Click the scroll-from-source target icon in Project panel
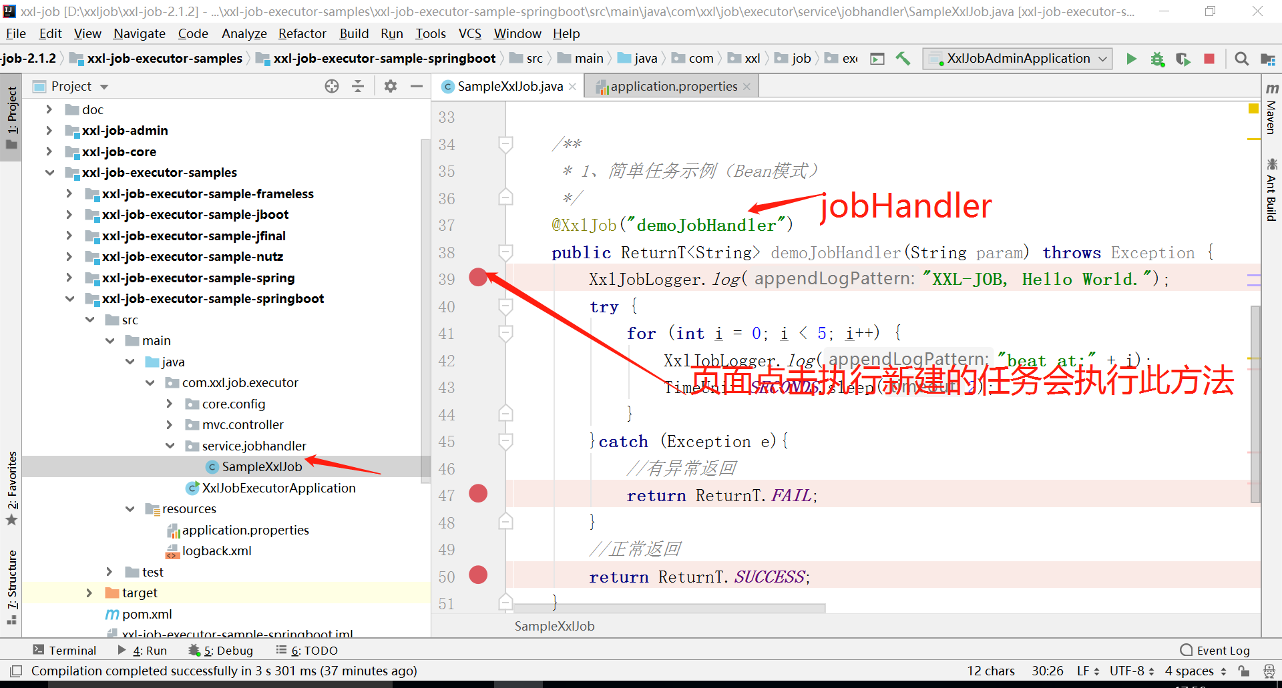This screenshot has width=1282, height=688. coord(332,86)
